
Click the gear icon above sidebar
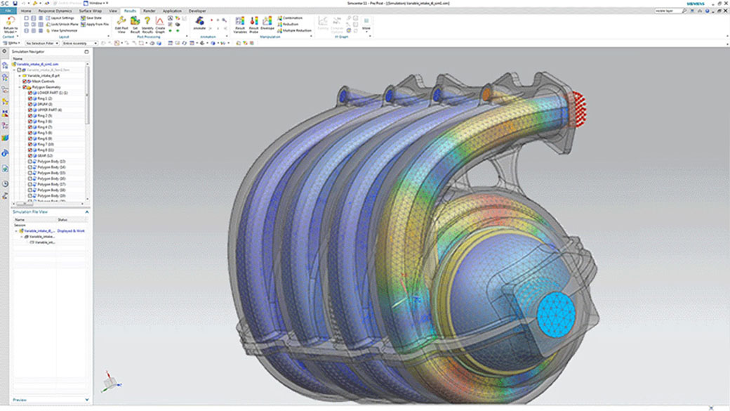(5, 52)
